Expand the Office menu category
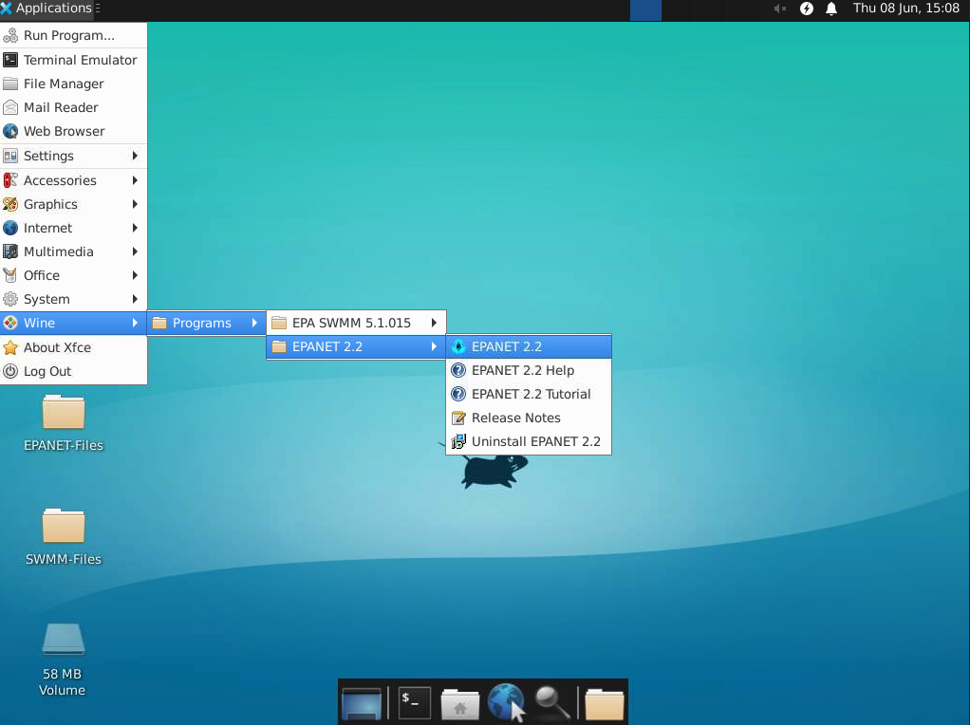The height and width of the screenshot is (725, 970). 73,275
